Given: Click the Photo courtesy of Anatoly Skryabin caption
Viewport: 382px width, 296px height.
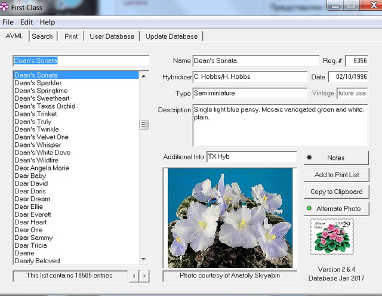Looking at the screenshot, I should (230, 276).
